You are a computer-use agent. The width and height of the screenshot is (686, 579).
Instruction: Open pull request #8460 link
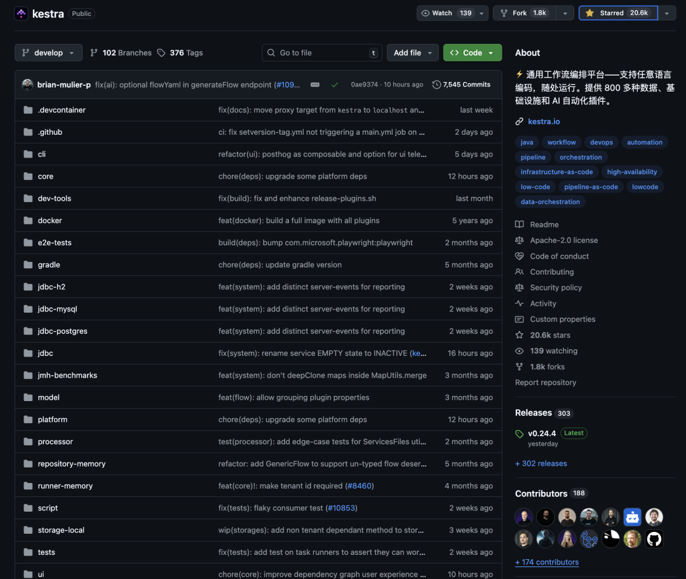(359, 486)
